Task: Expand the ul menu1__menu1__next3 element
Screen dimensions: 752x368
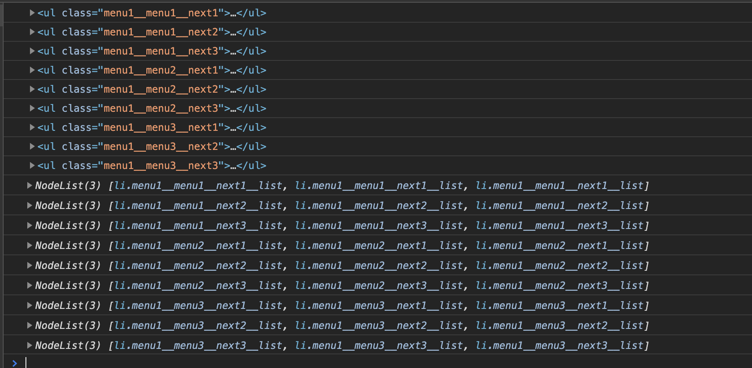Action: pyautogui.click(x=32, y=51)
